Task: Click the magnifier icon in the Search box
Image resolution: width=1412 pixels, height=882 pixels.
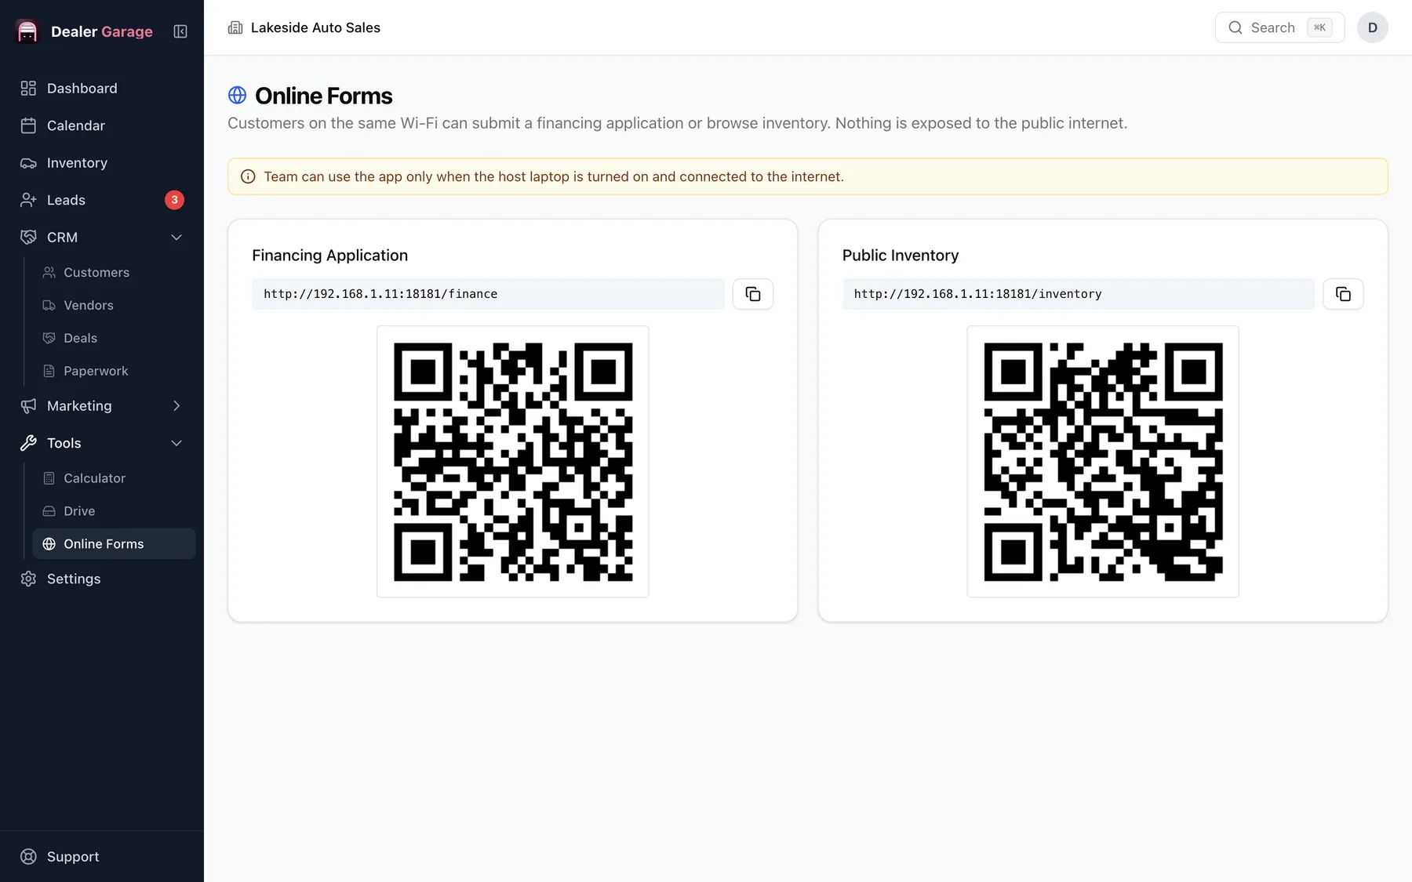Action: pyautogui.click(x=1235, y=27)
